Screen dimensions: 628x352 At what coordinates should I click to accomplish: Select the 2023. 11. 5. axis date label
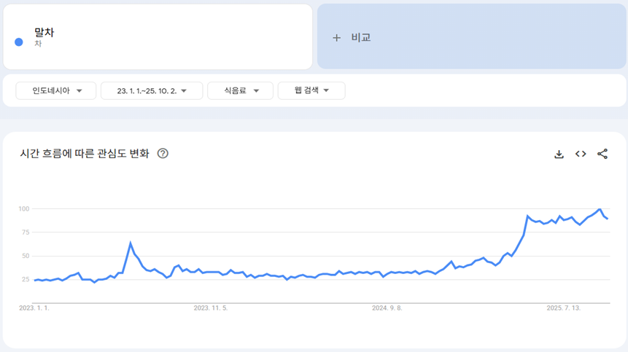pyautogui.click(x=211, y=308)
